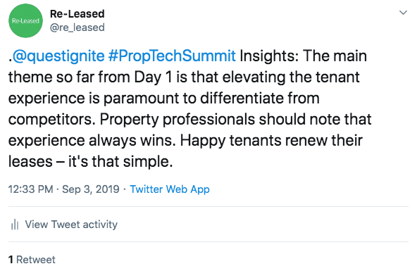Open the Re-Leased display name link
The image size is (417, 271).
point(77,14)
